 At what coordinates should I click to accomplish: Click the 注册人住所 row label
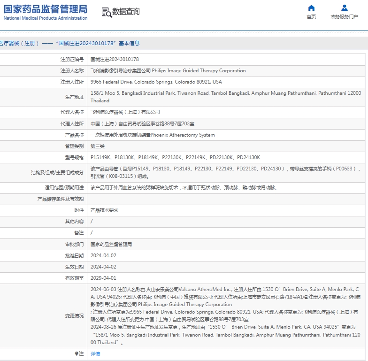point(72,82)
